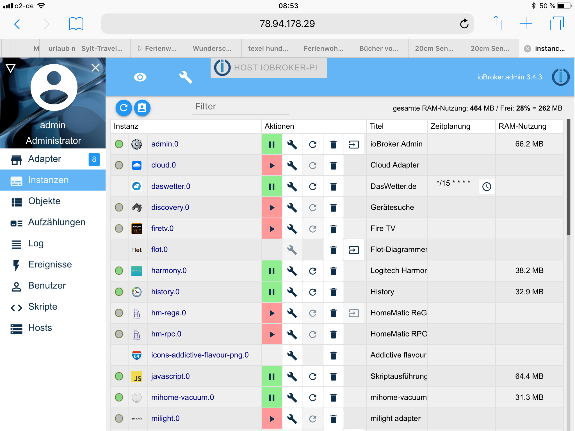Click HOST IOBROKER-PI button

coord(269,68)
